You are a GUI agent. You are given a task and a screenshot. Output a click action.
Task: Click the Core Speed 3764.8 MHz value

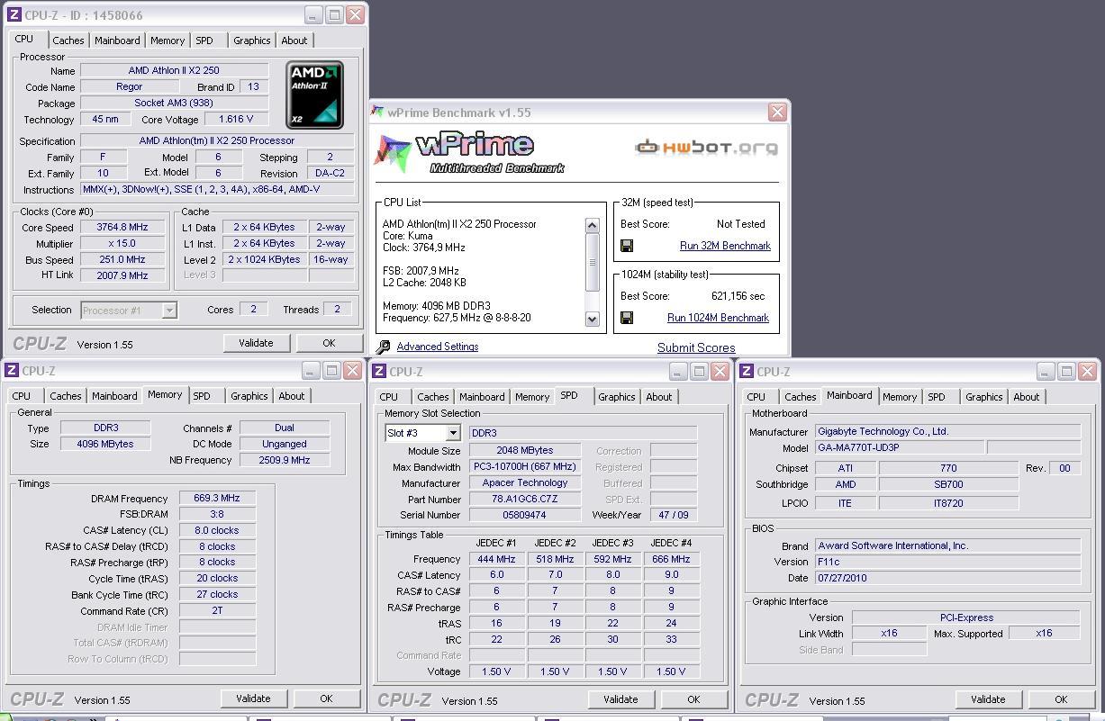[x=122, y=228]
